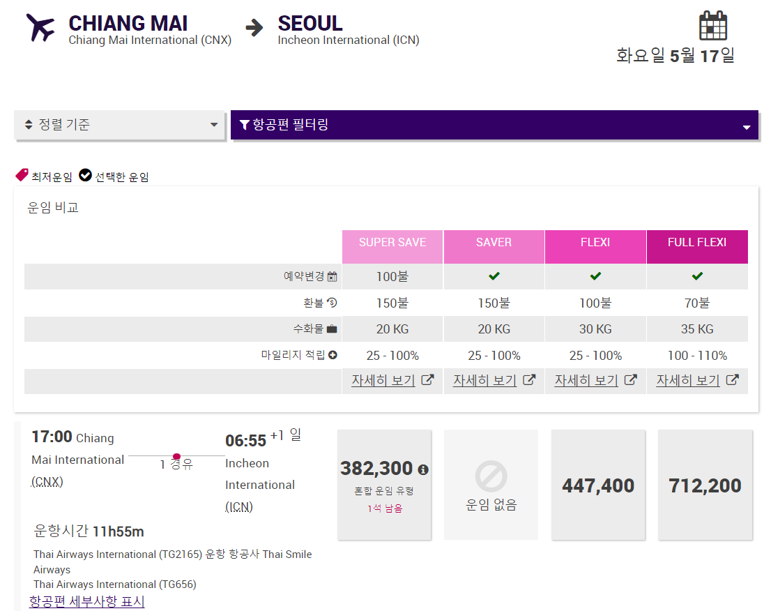This screenshot has height=611, width=764.
Task: Click the 항공편 세부사항 표시 link
Action: click(x=87, y=601)
